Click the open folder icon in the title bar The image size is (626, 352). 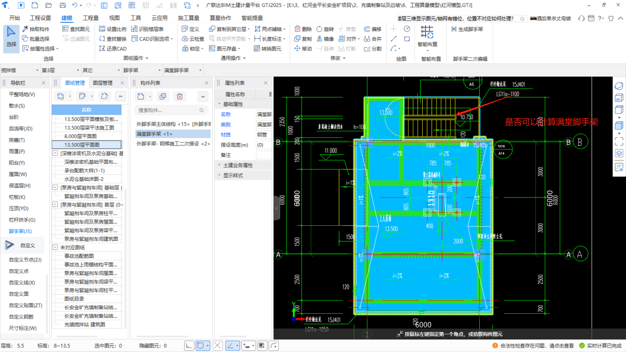point(49,5)
